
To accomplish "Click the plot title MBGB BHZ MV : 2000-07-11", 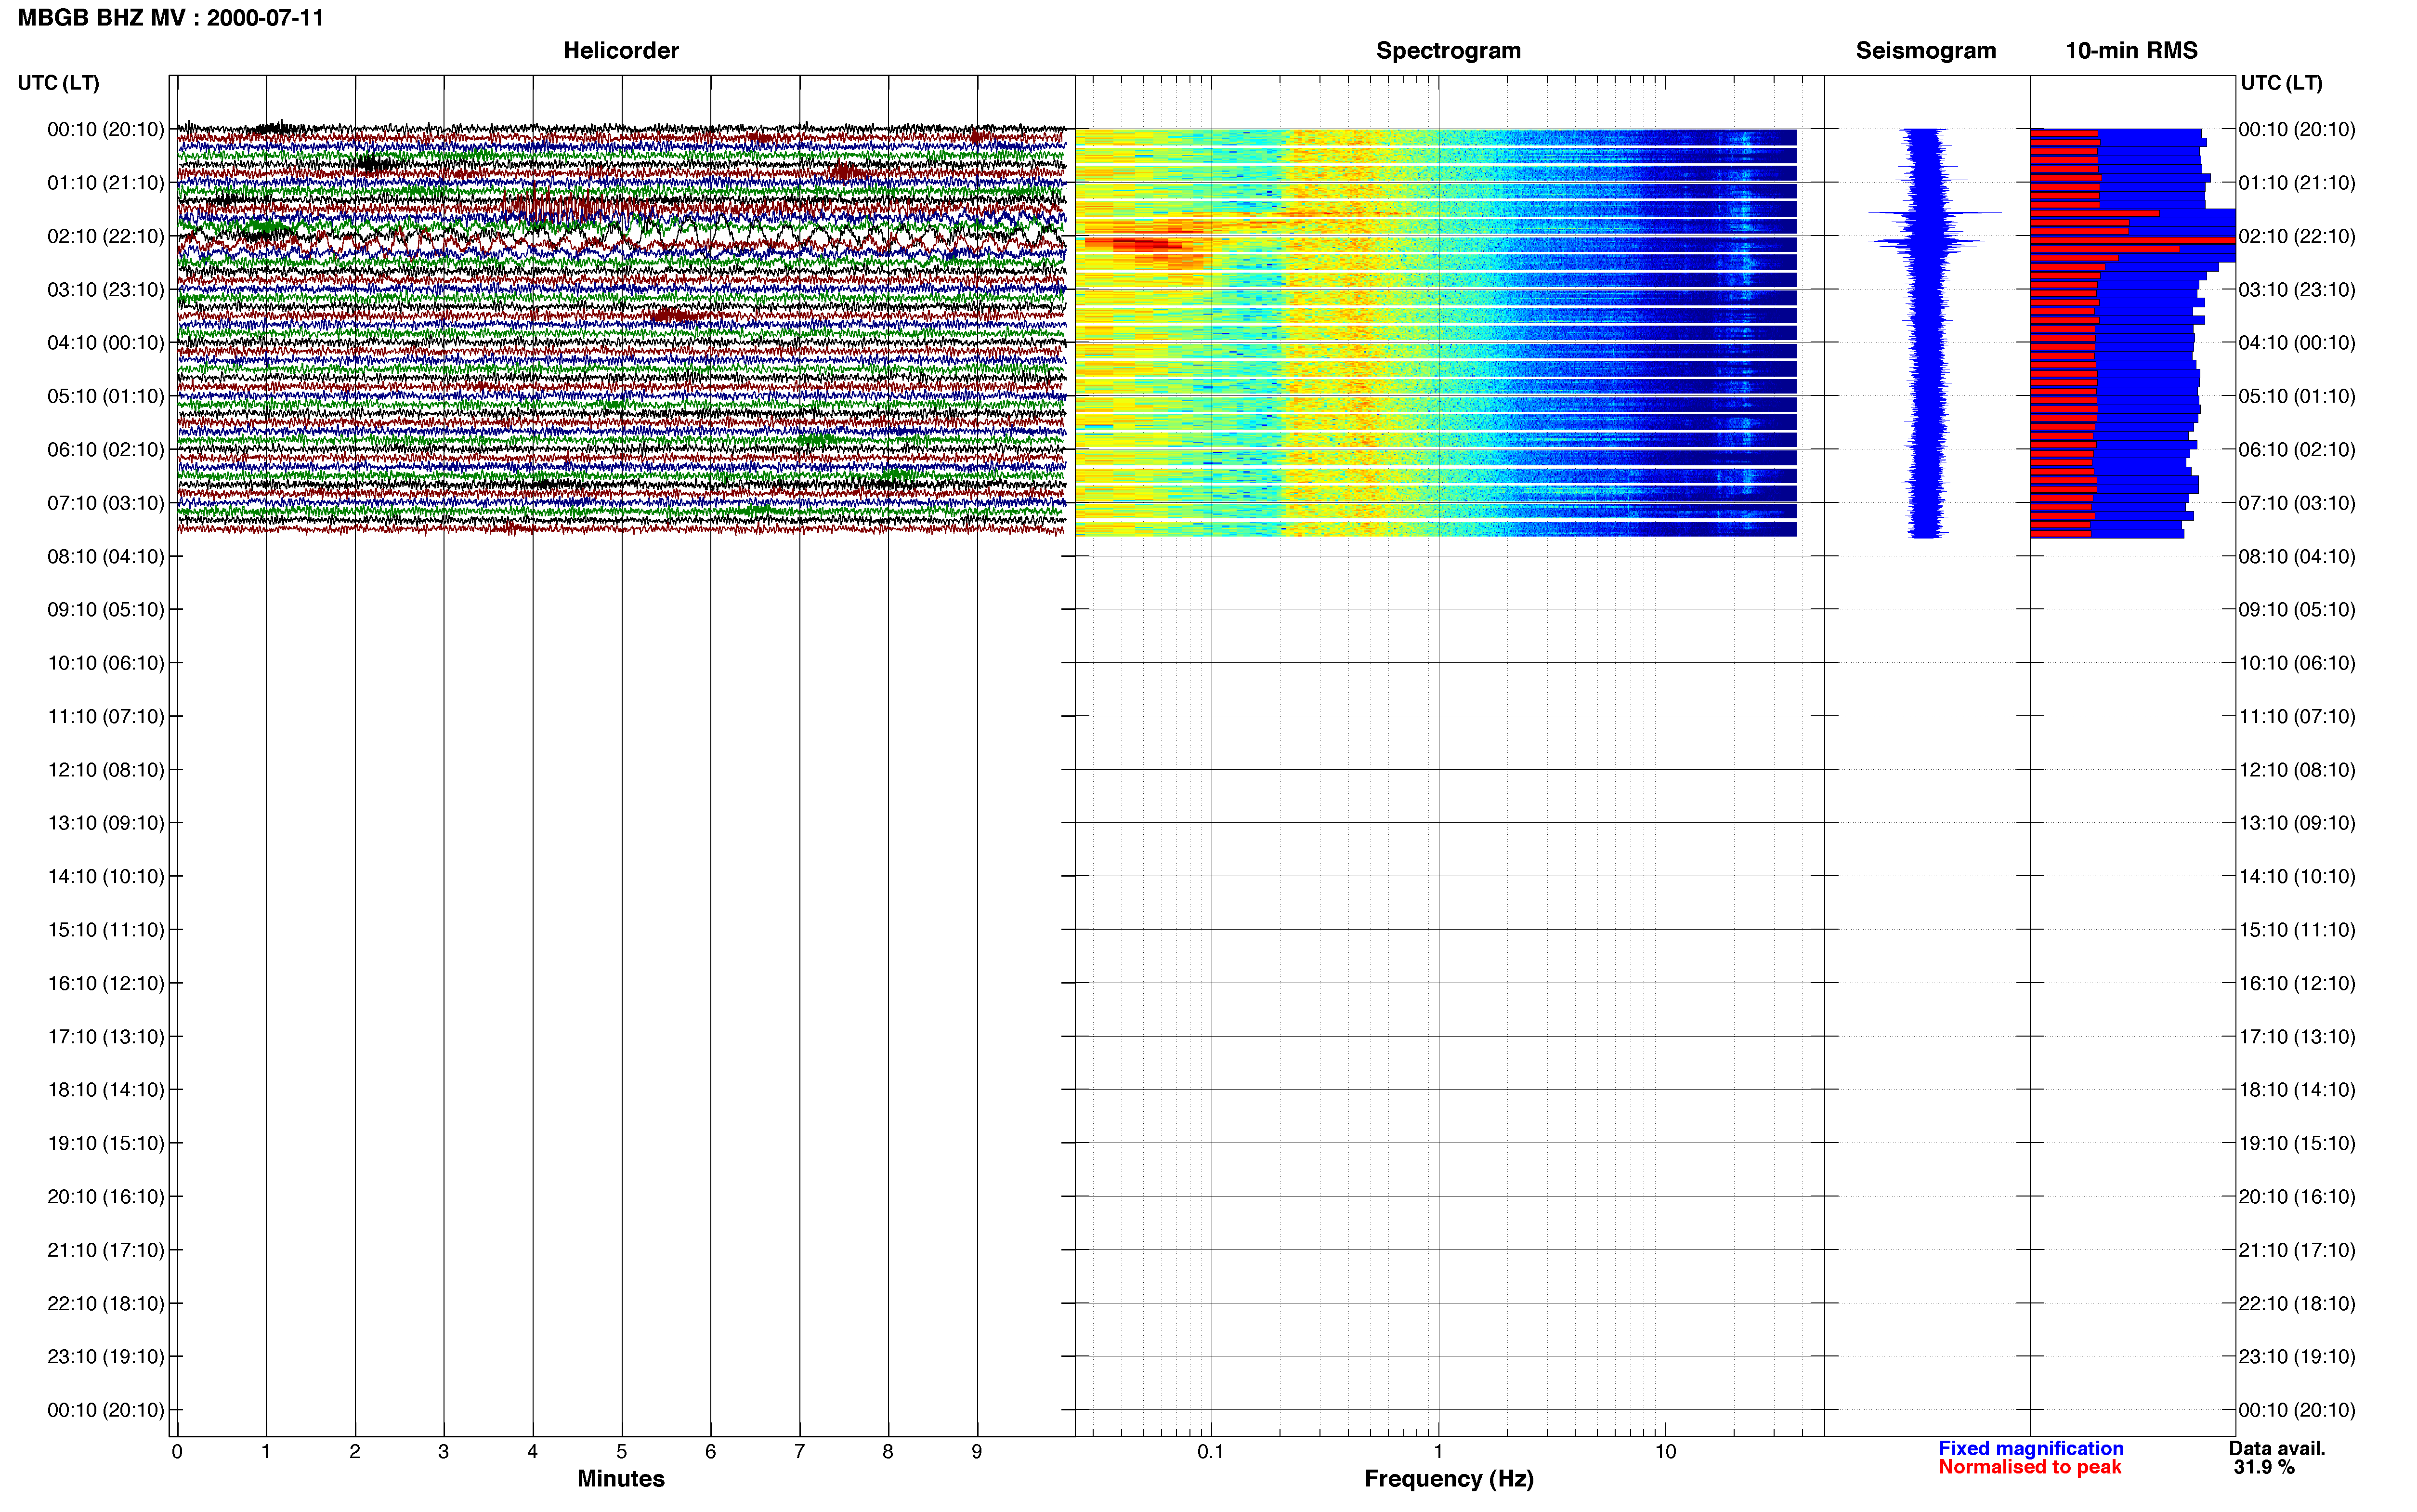I will click(x=171, y=18).
